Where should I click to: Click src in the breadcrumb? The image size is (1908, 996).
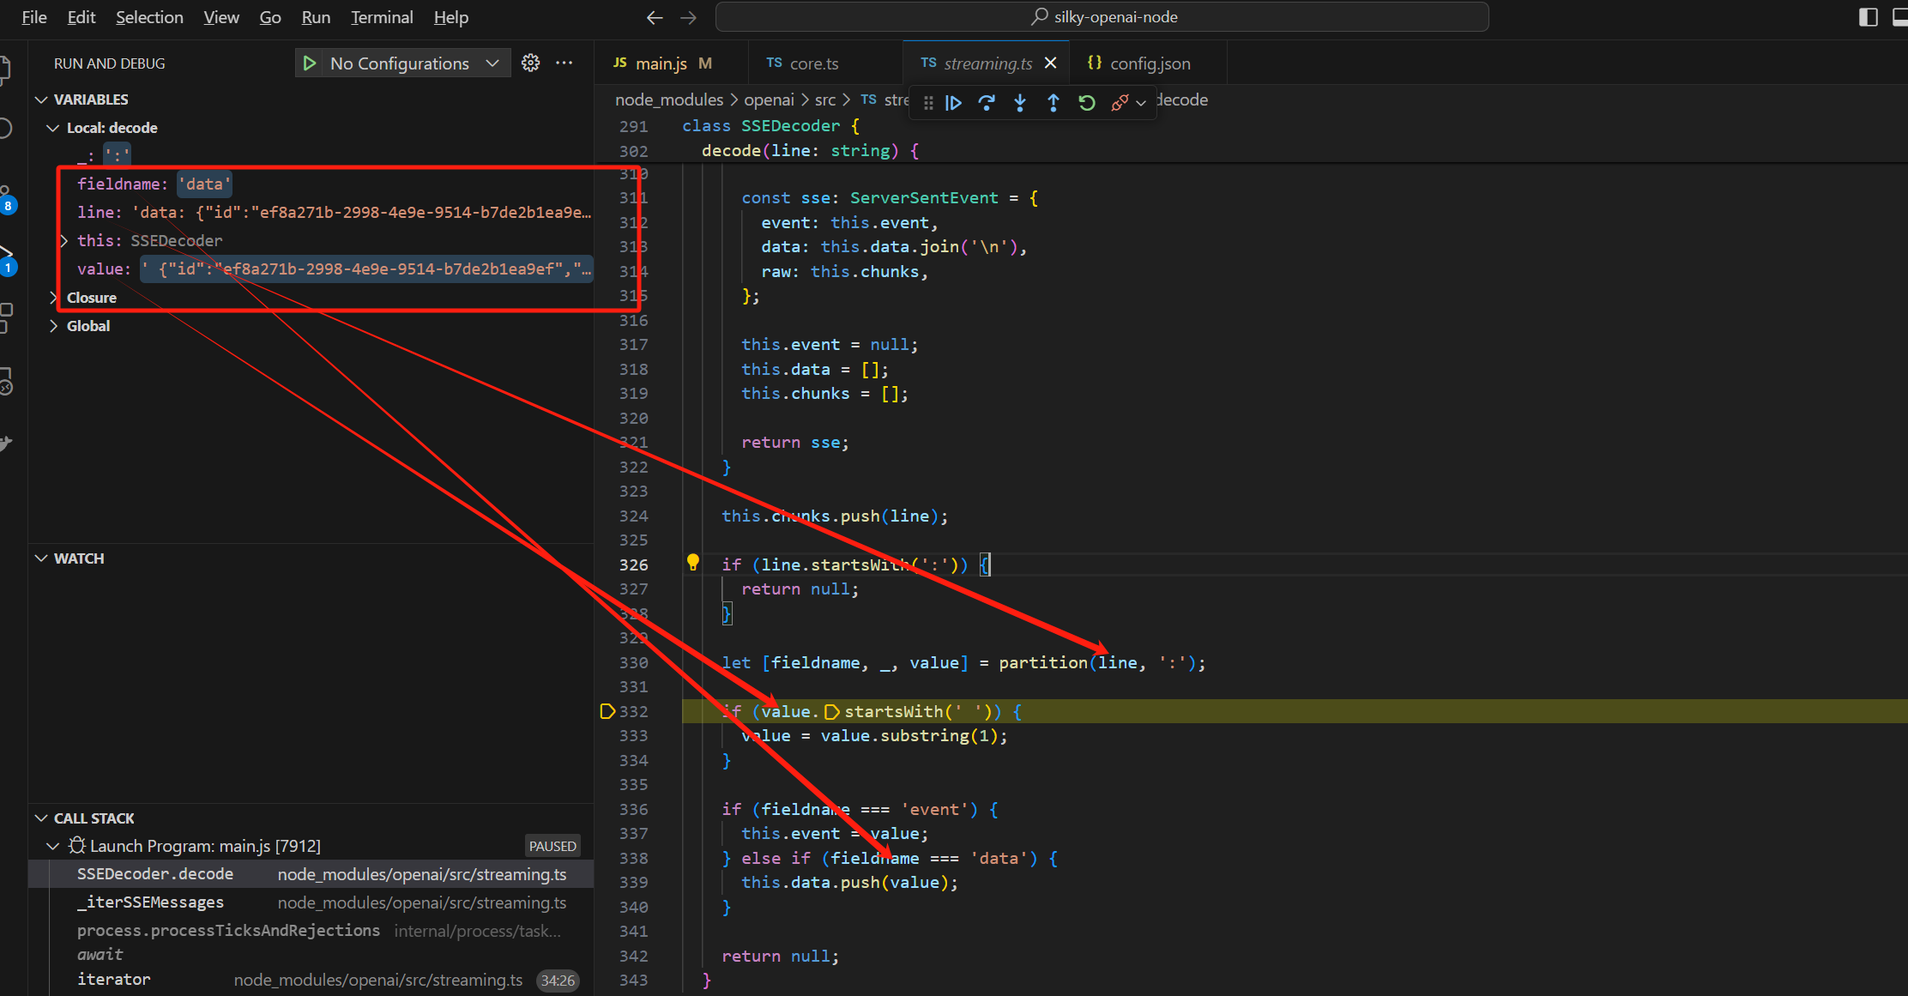pos(825,100)
